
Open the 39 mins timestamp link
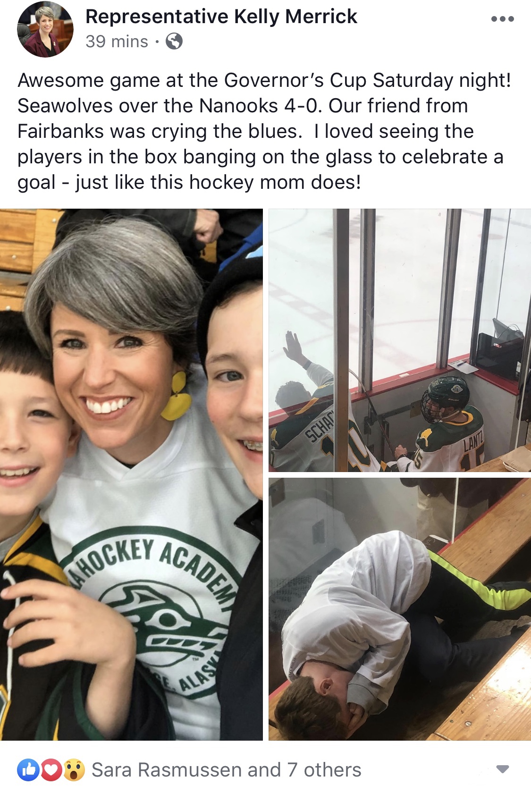[117, 42]
